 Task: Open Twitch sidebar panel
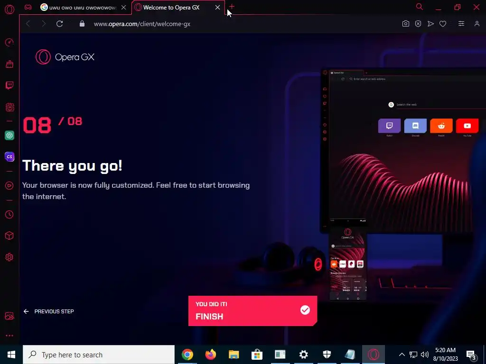pos(9,85)
